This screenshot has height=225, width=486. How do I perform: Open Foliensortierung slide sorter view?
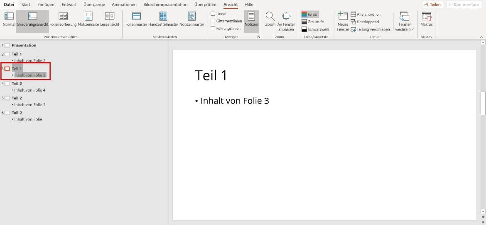(x=63, y=19)
